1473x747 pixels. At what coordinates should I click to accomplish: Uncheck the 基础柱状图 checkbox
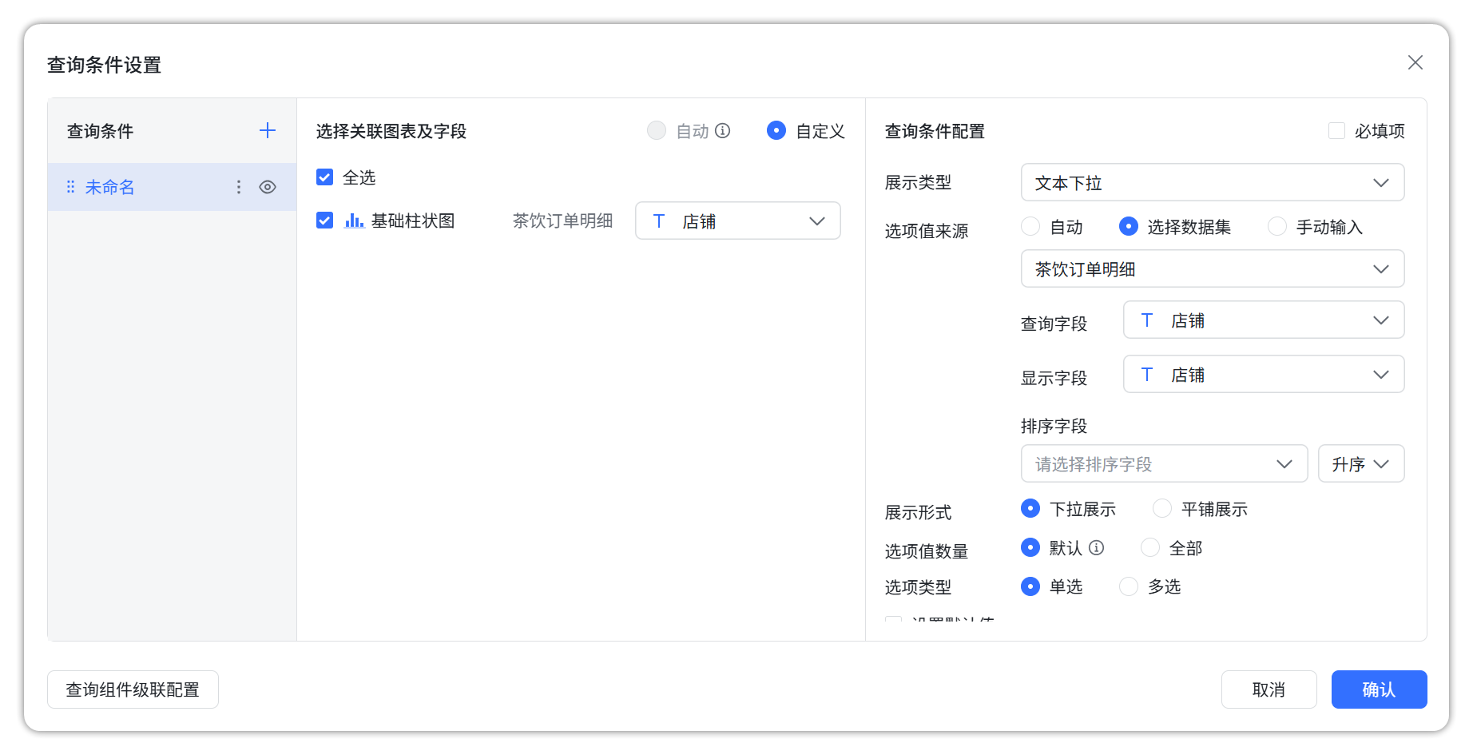tap(324, 220)
